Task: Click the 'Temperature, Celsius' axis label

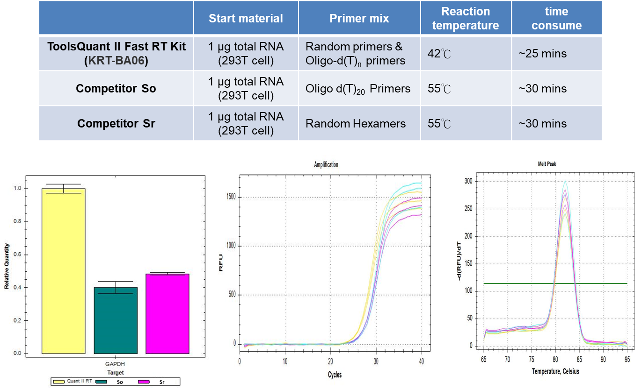Action: pyautogui.click(x=555, y=371)
